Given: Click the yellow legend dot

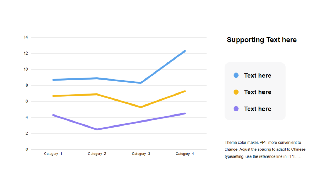Looking at the screenshot, I should tap(236, 92).
